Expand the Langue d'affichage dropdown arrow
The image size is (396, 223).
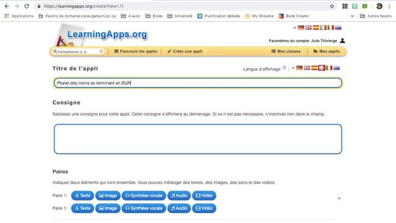293,68
